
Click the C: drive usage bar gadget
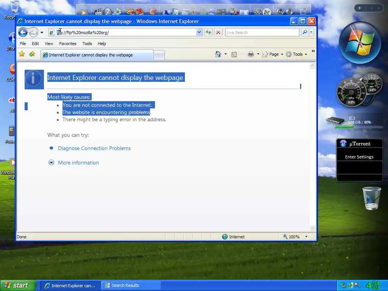point(354,122)
